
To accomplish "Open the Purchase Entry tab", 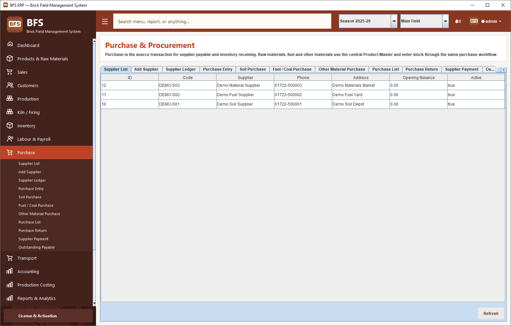I will click(218, 69).
